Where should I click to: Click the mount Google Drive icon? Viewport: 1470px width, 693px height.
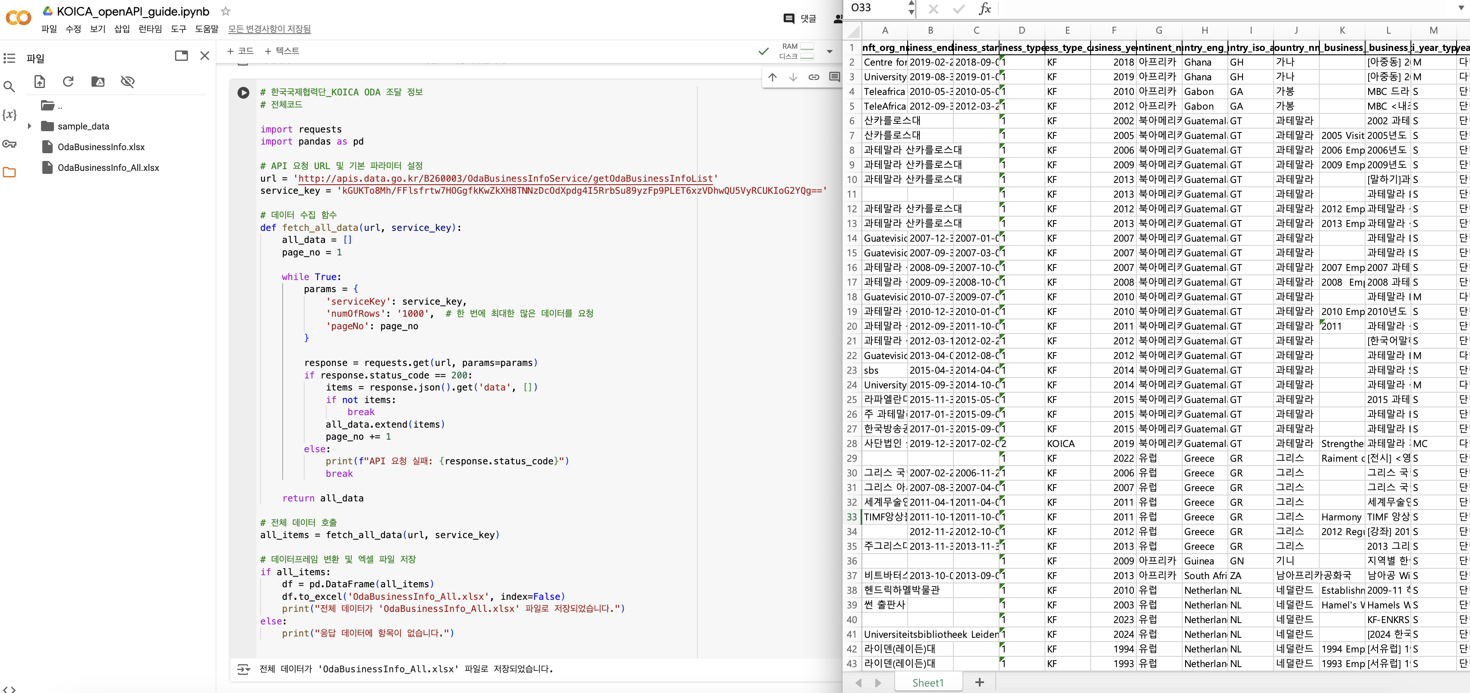[x=98, y=82]
